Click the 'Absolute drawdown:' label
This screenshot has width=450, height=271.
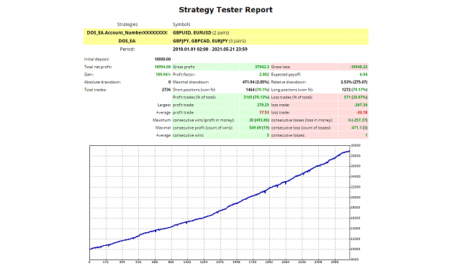[102, 82]
